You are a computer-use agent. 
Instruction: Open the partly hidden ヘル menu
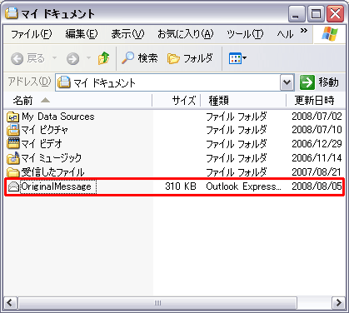click(285, 34)
